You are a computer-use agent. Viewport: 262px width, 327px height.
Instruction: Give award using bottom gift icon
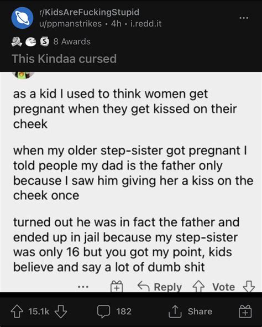[245, 312]
